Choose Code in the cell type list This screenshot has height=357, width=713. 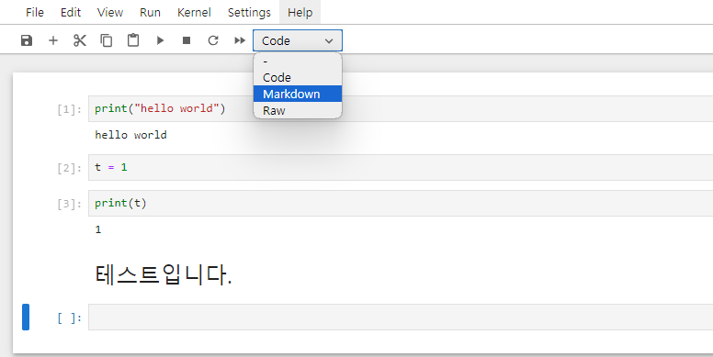(298, 77)
